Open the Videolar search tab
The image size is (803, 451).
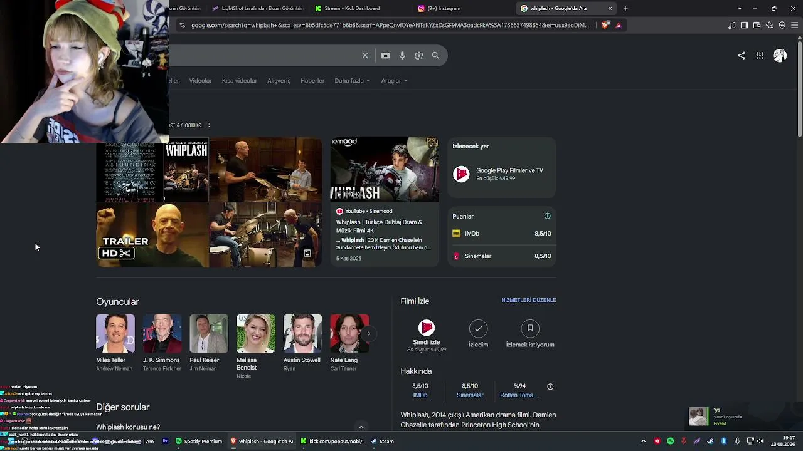pos(201,81)
